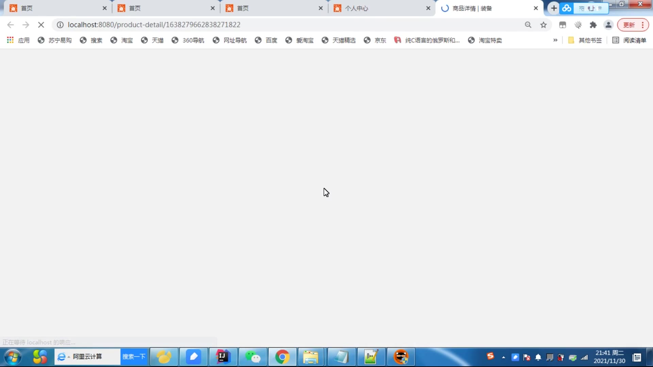The image size is (653, 367).
Task: Open the cloud icon beside new tab
Action: point(567,8)
